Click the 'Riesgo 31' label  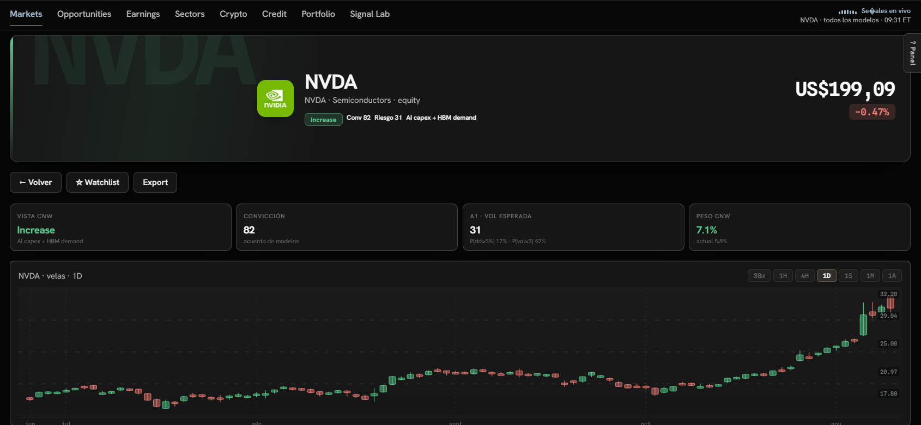coord(388,118)
